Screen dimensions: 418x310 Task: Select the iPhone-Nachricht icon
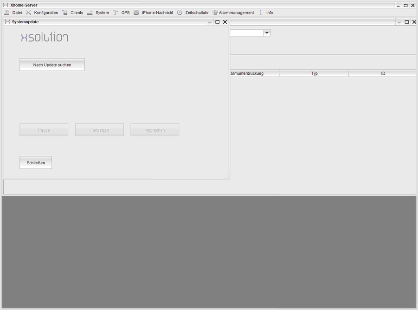(x=135, y=13)
